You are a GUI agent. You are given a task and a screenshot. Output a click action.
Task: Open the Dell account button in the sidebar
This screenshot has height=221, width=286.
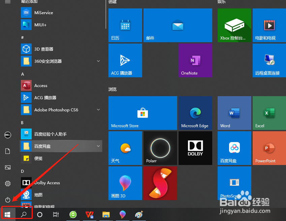tap(8, 135)
